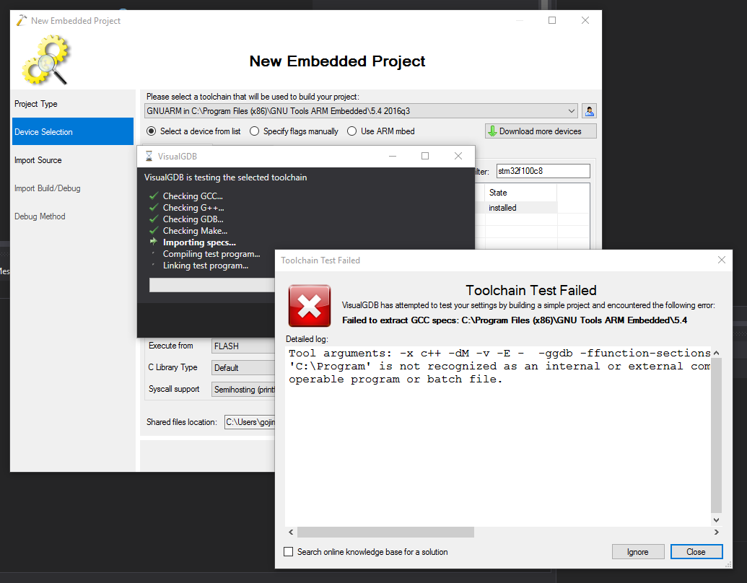747x583 pixels.
Task: Open the GNUARM toolchain dropdown
Action: [361, 111]
